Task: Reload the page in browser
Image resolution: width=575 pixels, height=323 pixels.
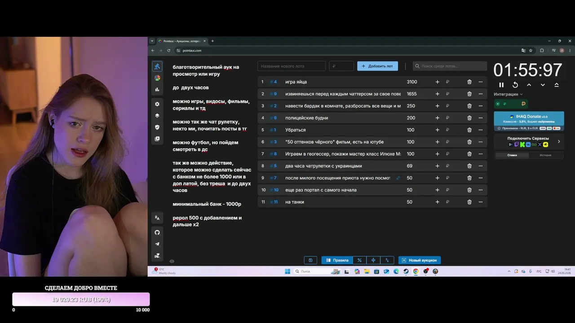Action: [168, 50]
